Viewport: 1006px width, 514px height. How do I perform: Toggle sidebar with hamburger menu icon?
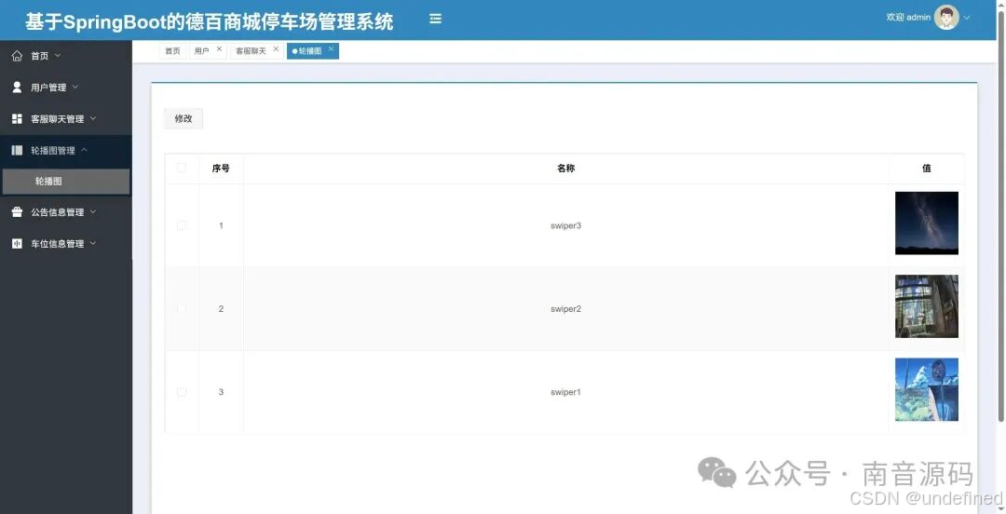tap(436, 19)
